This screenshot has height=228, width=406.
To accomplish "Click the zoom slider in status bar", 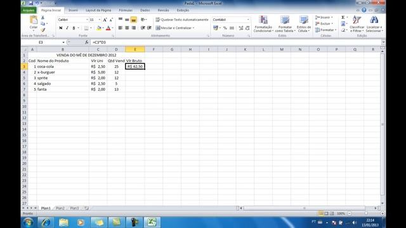I will tap(366, 213).
